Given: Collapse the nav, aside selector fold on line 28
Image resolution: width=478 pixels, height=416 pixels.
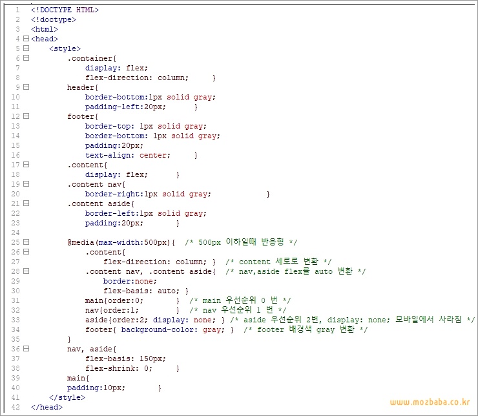Looking at the screenshot, I should coord(26,271).
